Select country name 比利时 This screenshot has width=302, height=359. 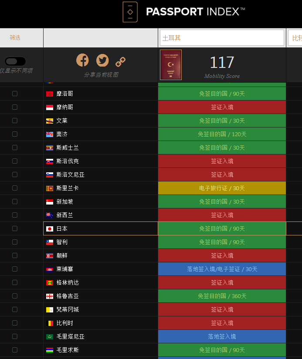click(64, 323)
